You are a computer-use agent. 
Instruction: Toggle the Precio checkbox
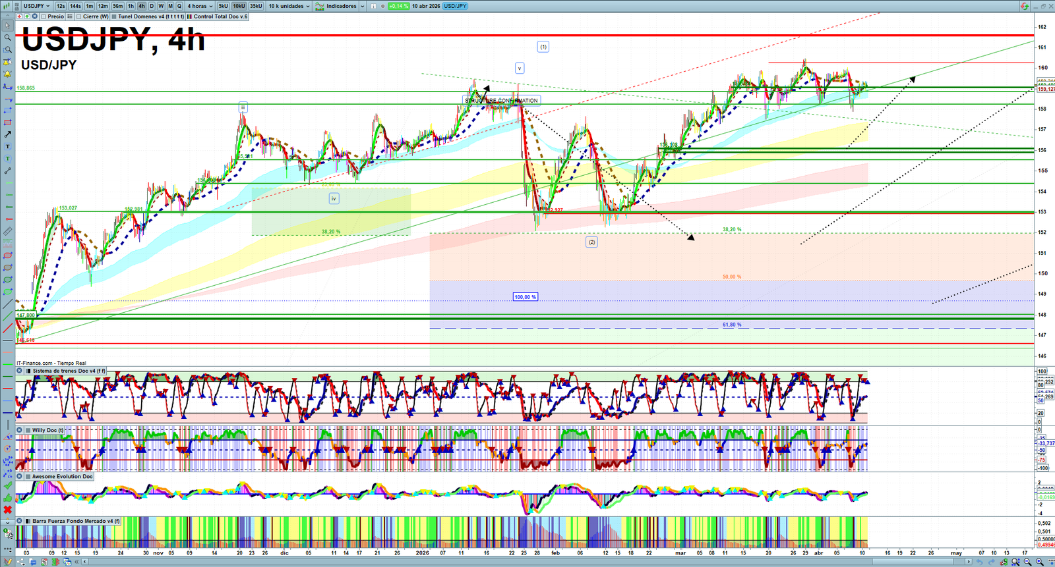(x=44, y=16)
